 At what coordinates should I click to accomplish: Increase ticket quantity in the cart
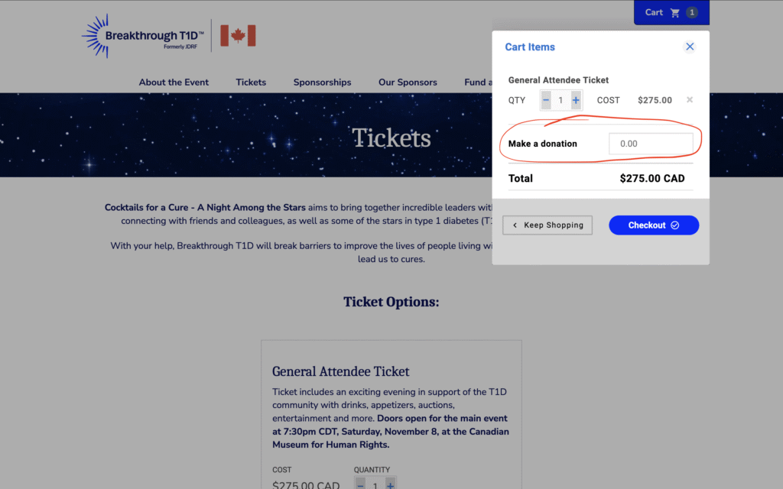point(576,100)
